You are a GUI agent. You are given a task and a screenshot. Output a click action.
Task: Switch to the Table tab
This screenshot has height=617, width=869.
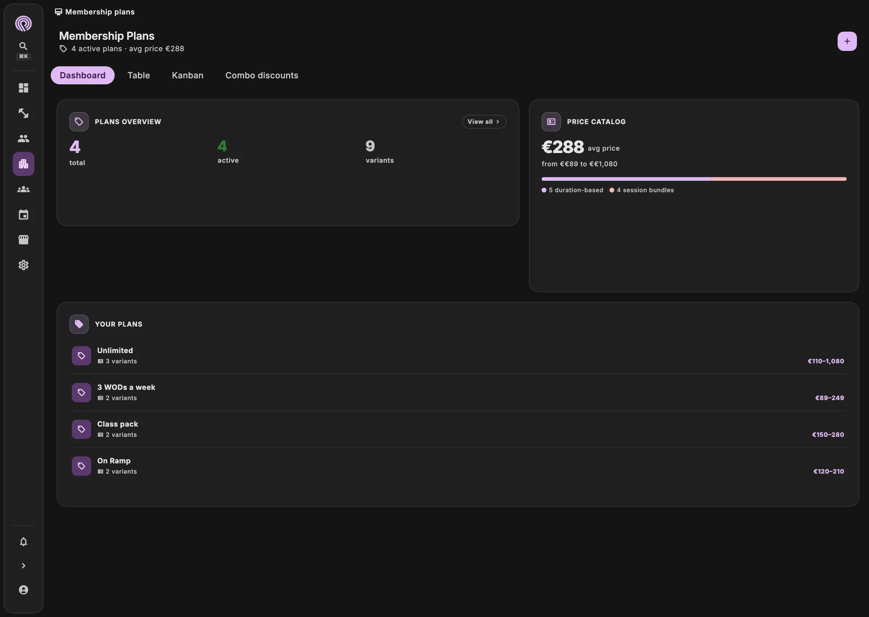click(x=139, y=75)
